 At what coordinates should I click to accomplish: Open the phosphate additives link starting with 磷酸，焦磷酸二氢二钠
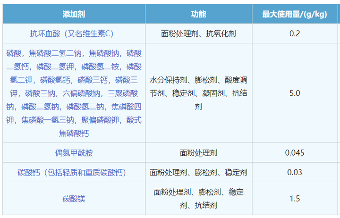coord(74,93)
